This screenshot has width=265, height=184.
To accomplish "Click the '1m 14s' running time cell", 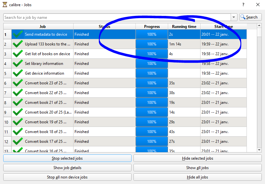I will (x=184, y=44).
